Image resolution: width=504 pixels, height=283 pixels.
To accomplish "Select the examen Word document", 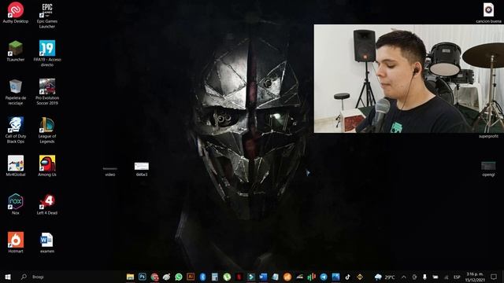I will click(47, 242).
